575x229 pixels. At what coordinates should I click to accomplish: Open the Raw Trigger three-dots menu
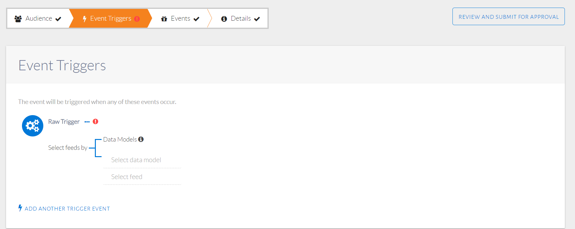87,122
